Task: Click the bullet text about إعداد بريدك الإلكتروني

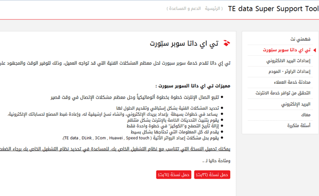Action: tap(113, 114)
